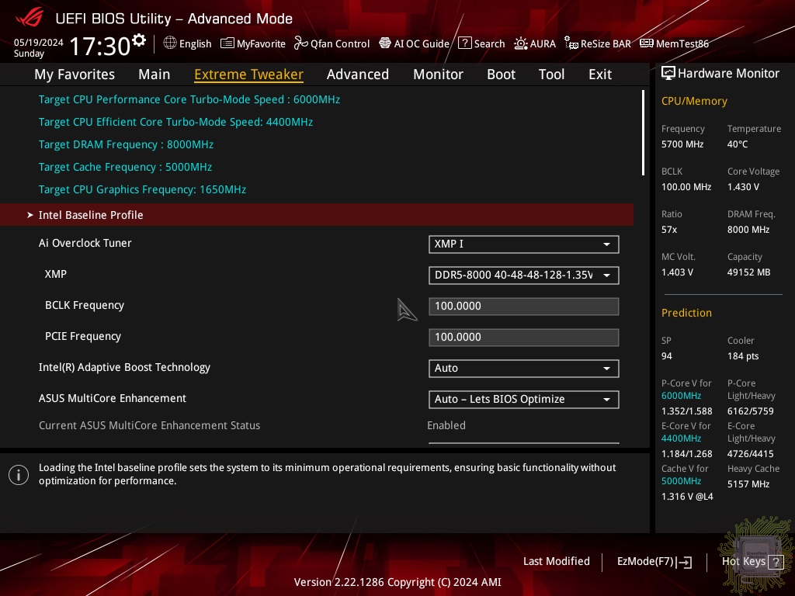Open the English language globe icon
Image resolution: width=795 pixels, height=596 pixels.
pos(170,43)
